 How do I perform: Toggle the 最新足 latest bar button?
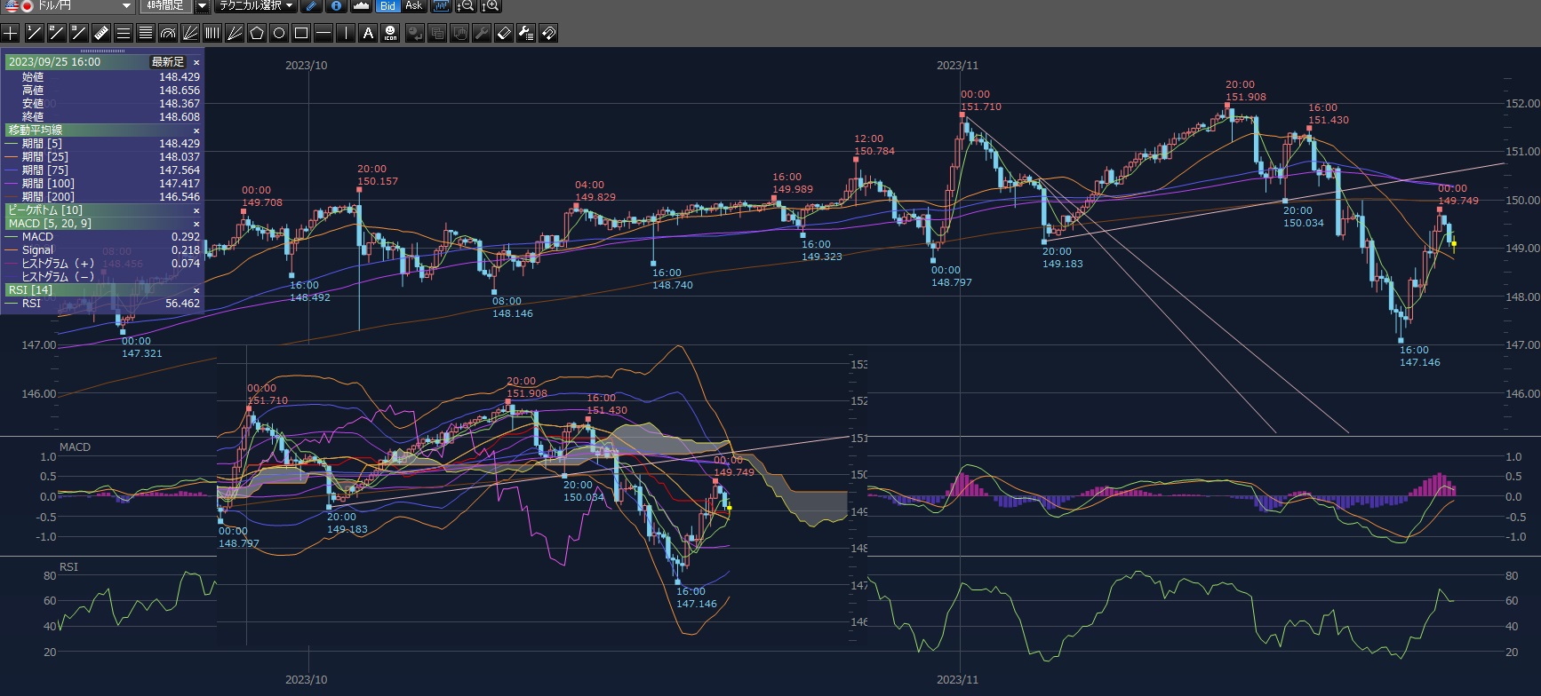(x=167, y=62)
